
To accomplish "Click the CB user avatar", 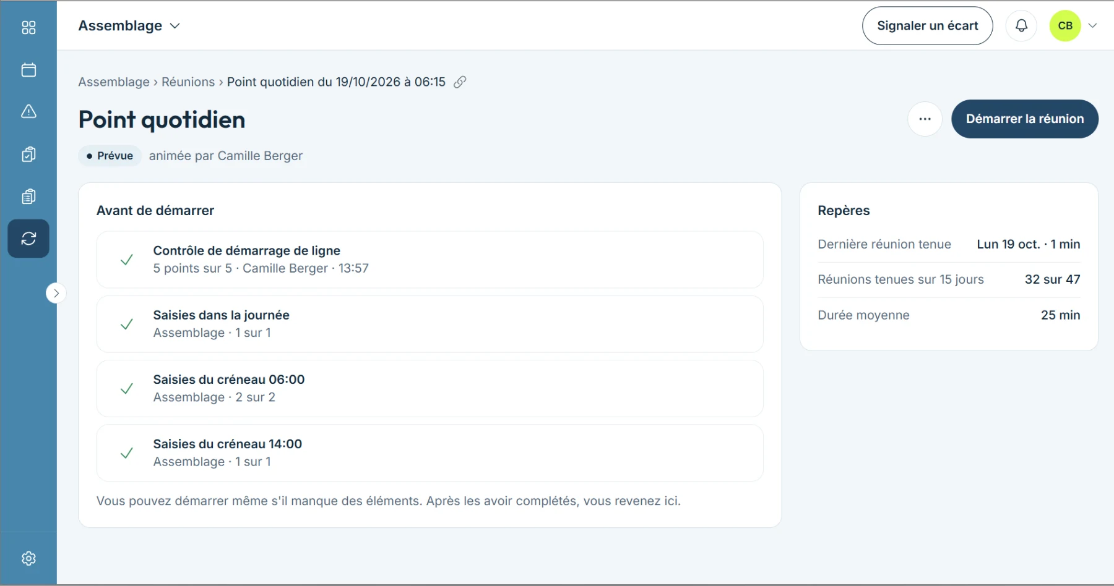I will tap(1065, 26).
